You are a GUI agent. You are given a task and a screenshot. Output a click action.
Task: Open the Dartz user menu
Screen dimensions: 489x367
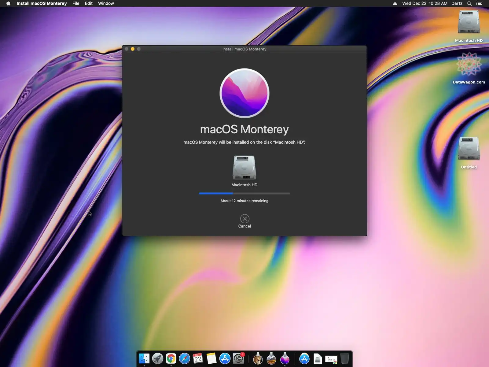click(x=457, y=3)
